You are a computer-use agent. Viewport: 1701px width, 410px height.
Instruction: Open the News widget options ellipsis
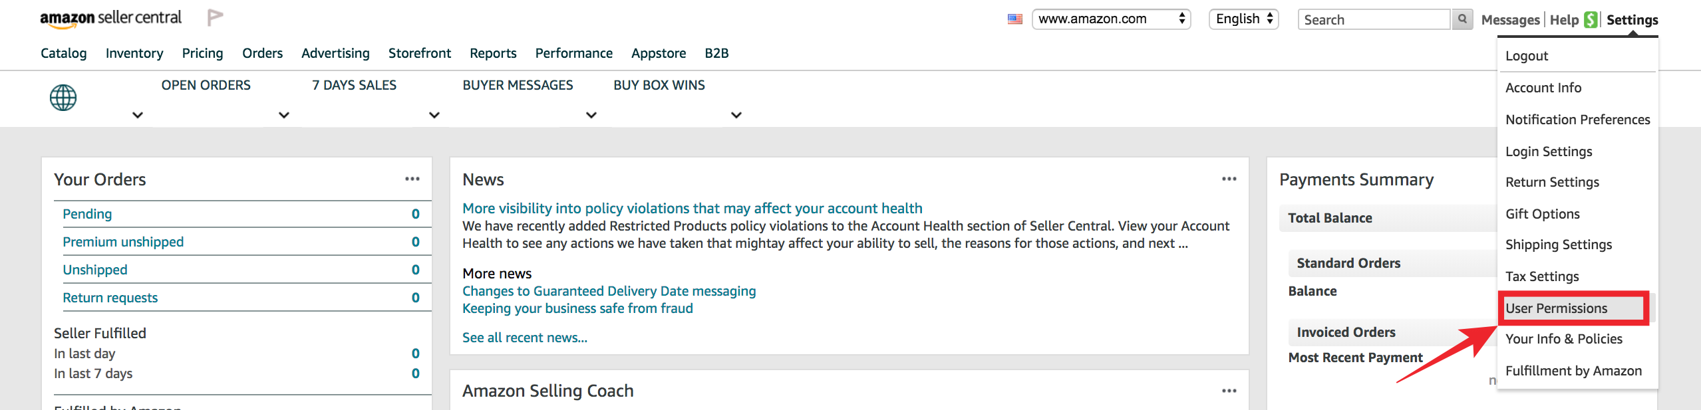[x=1229, y=179]
